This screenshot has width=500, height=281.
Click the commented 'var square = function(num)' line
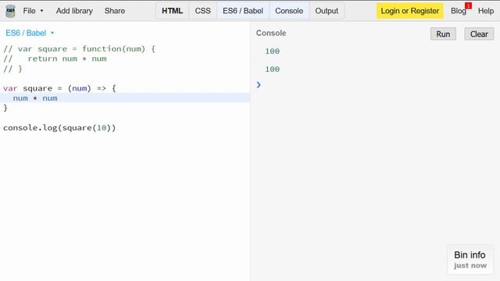click(x=80, y=49)
